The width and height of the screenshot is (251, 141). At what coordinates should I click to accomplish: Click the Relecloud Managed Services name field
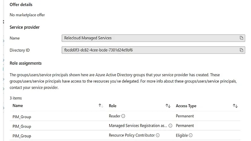[x=149, y=38]
